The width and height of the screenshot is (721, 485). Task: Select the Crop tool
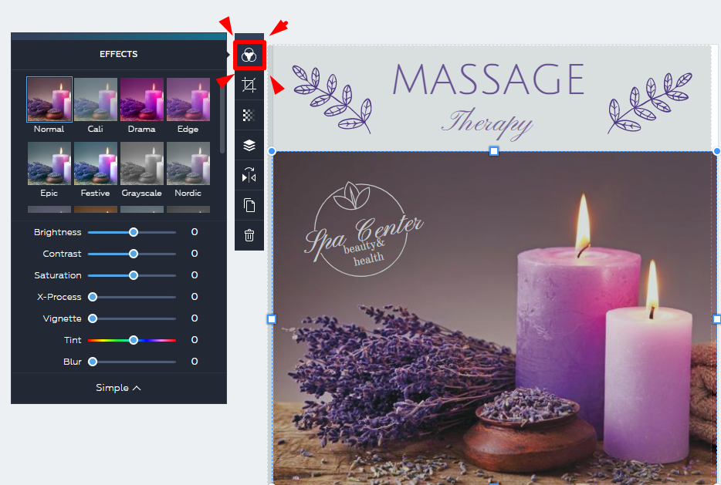(x=249, y=85)
